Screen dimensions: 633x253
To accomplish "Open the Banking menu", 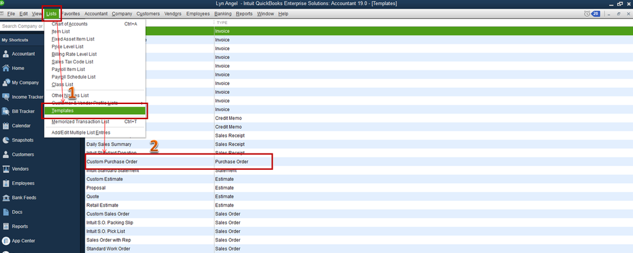I will 223,14.
